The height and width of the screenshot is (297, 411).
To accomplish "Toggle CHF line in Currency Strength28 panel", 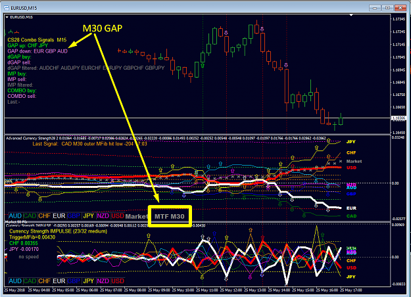I will point(44,216).
